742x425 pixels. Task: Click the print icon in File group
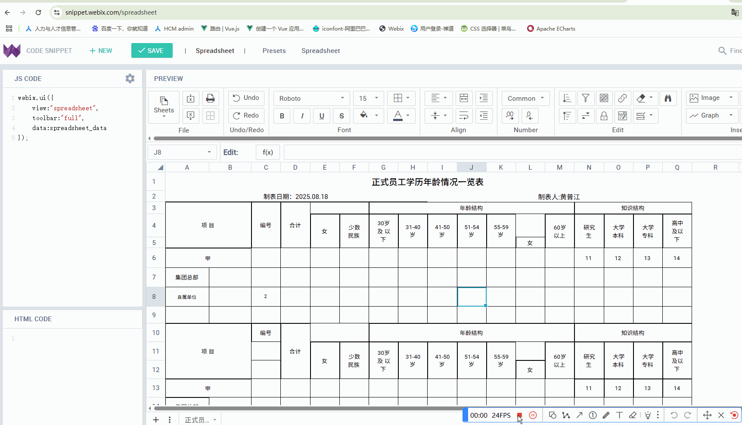tap(210, 98)
